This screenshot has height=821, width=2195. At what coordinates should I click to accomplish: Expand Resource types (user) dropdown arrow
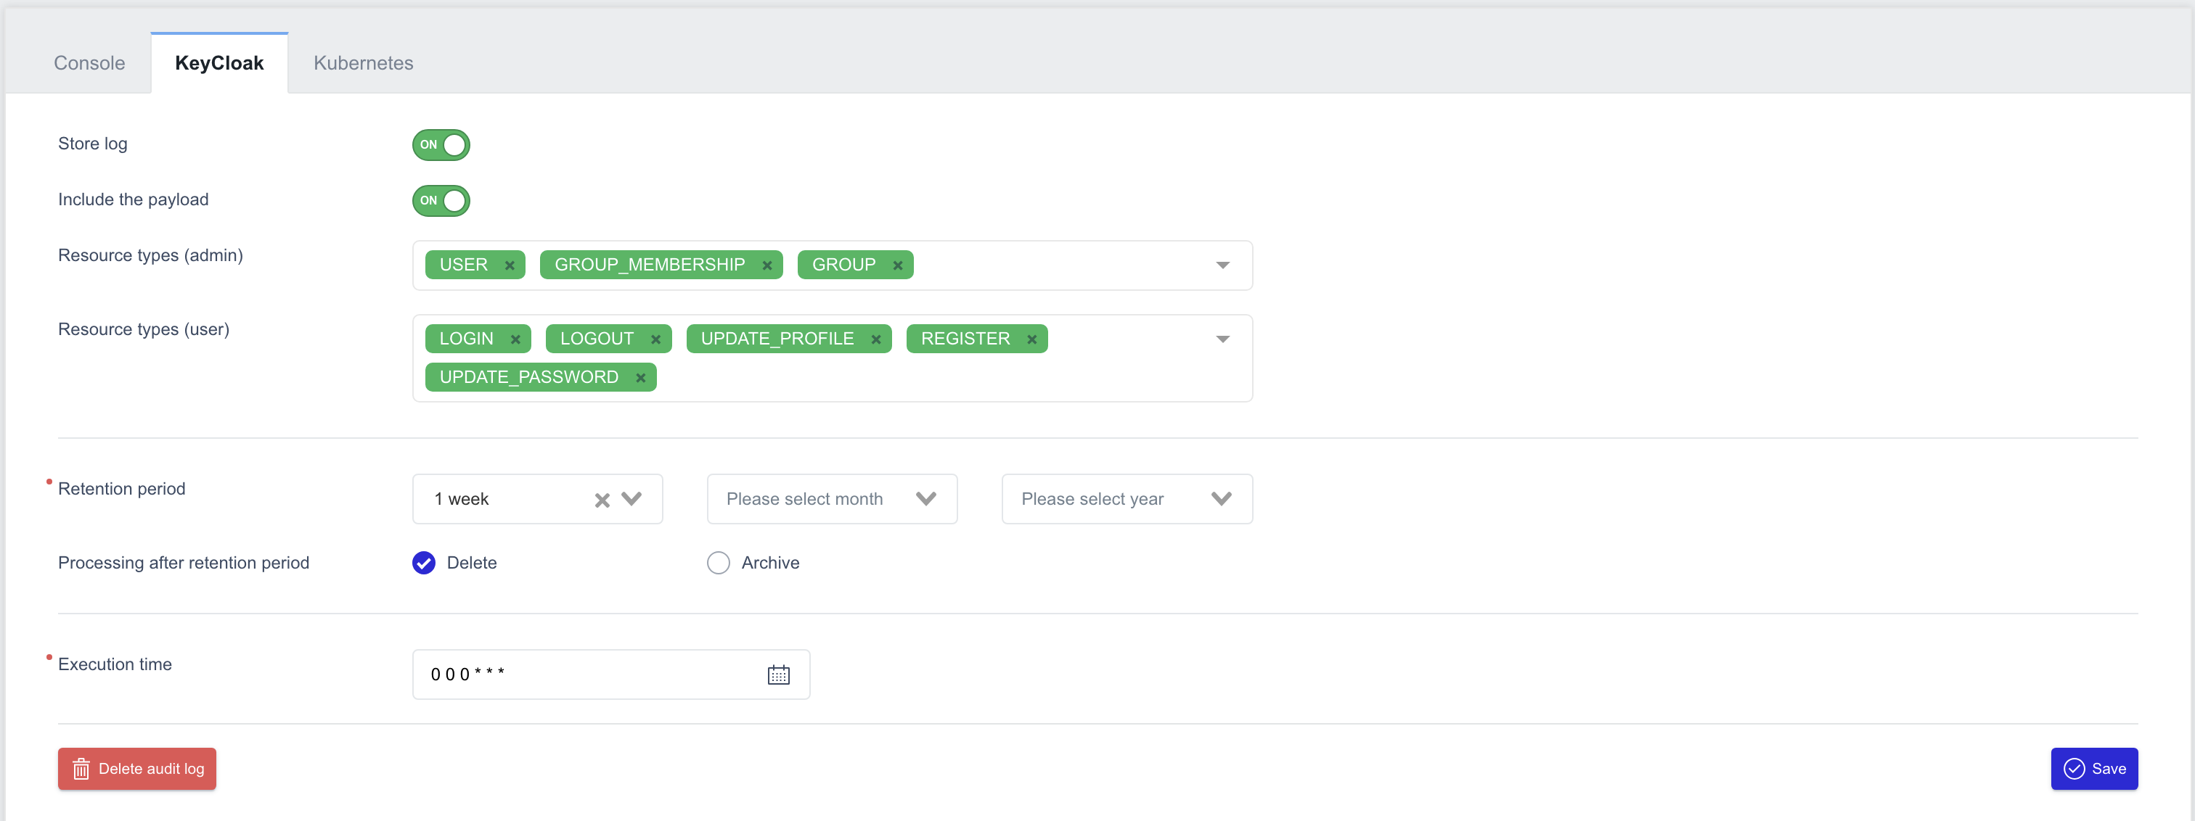coord(1223,340)
